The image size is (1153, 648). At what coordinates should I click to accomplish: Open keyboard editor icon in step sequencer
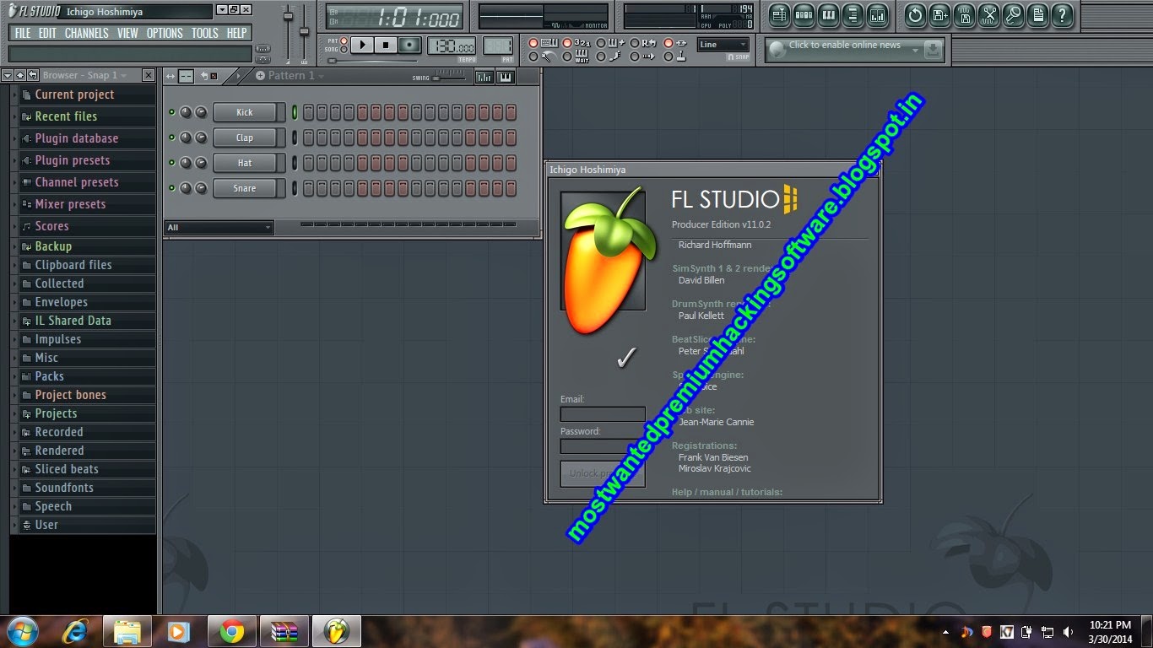pyautogui.click(x=506, y=77)
